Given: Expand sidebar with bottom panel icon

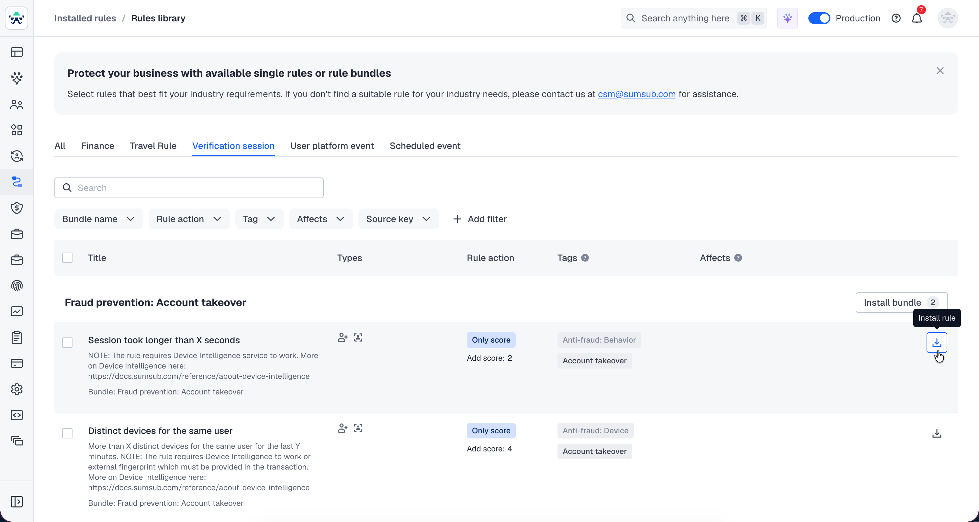Looking at the screenshot, I should point(17,501).
